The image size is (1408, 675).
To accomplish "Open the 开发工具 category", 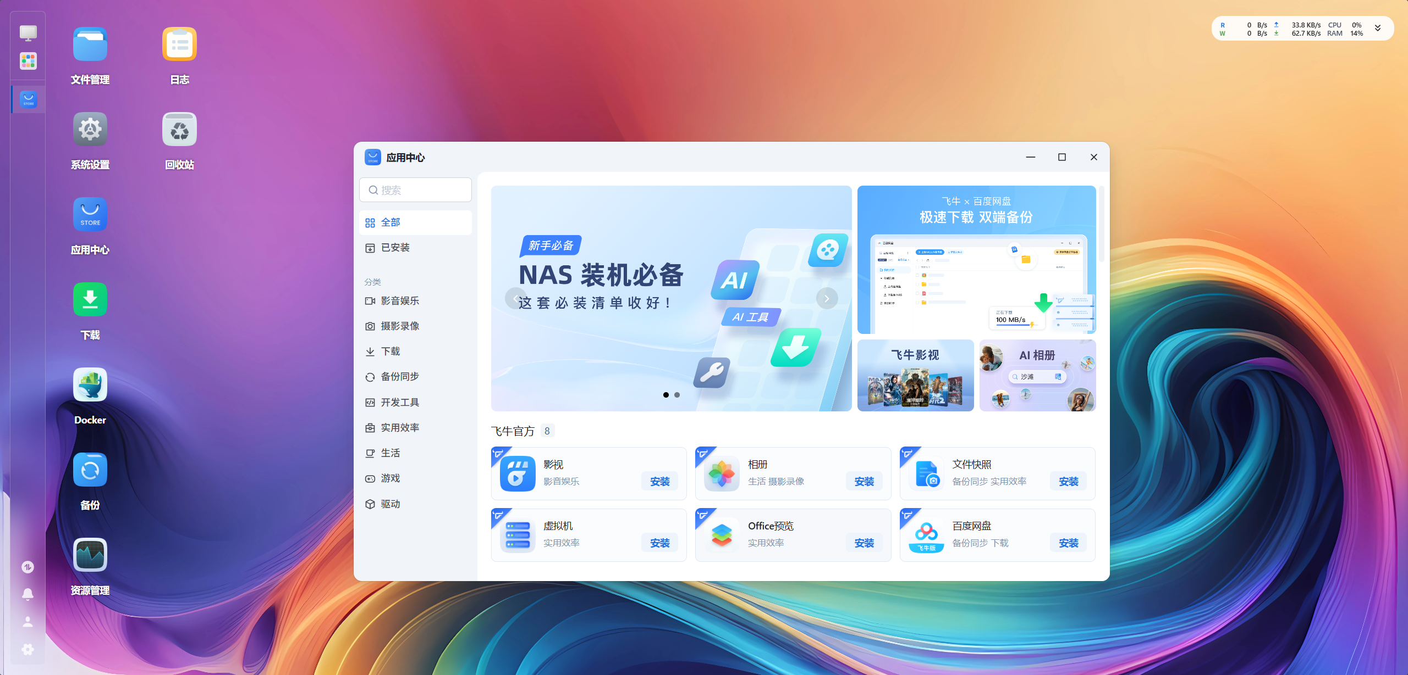I will pos(415,403).
